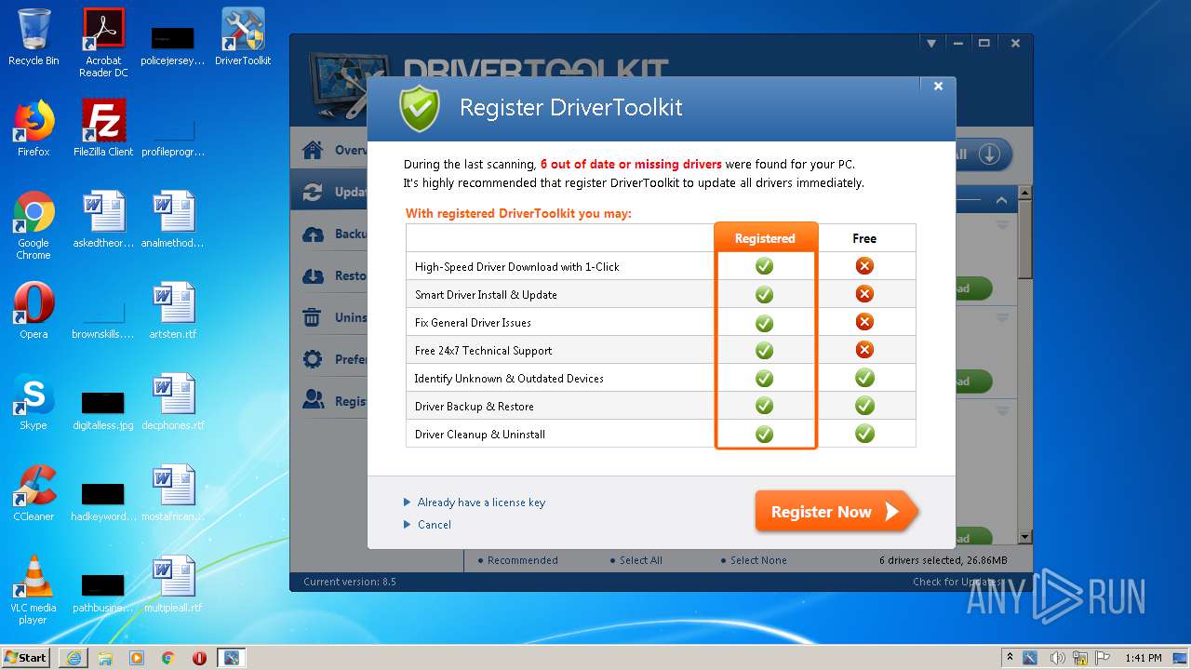Open FileZilla Client desktop shortcut
Image resolution: width=1191 pixels, height=670 pixels.
tap(103, 128)
